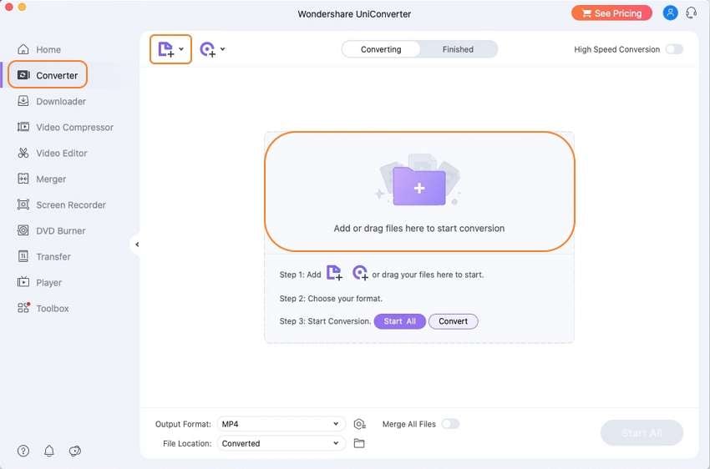Open the support headset icon
The image size is (710, 469).
tap(691, 13)
